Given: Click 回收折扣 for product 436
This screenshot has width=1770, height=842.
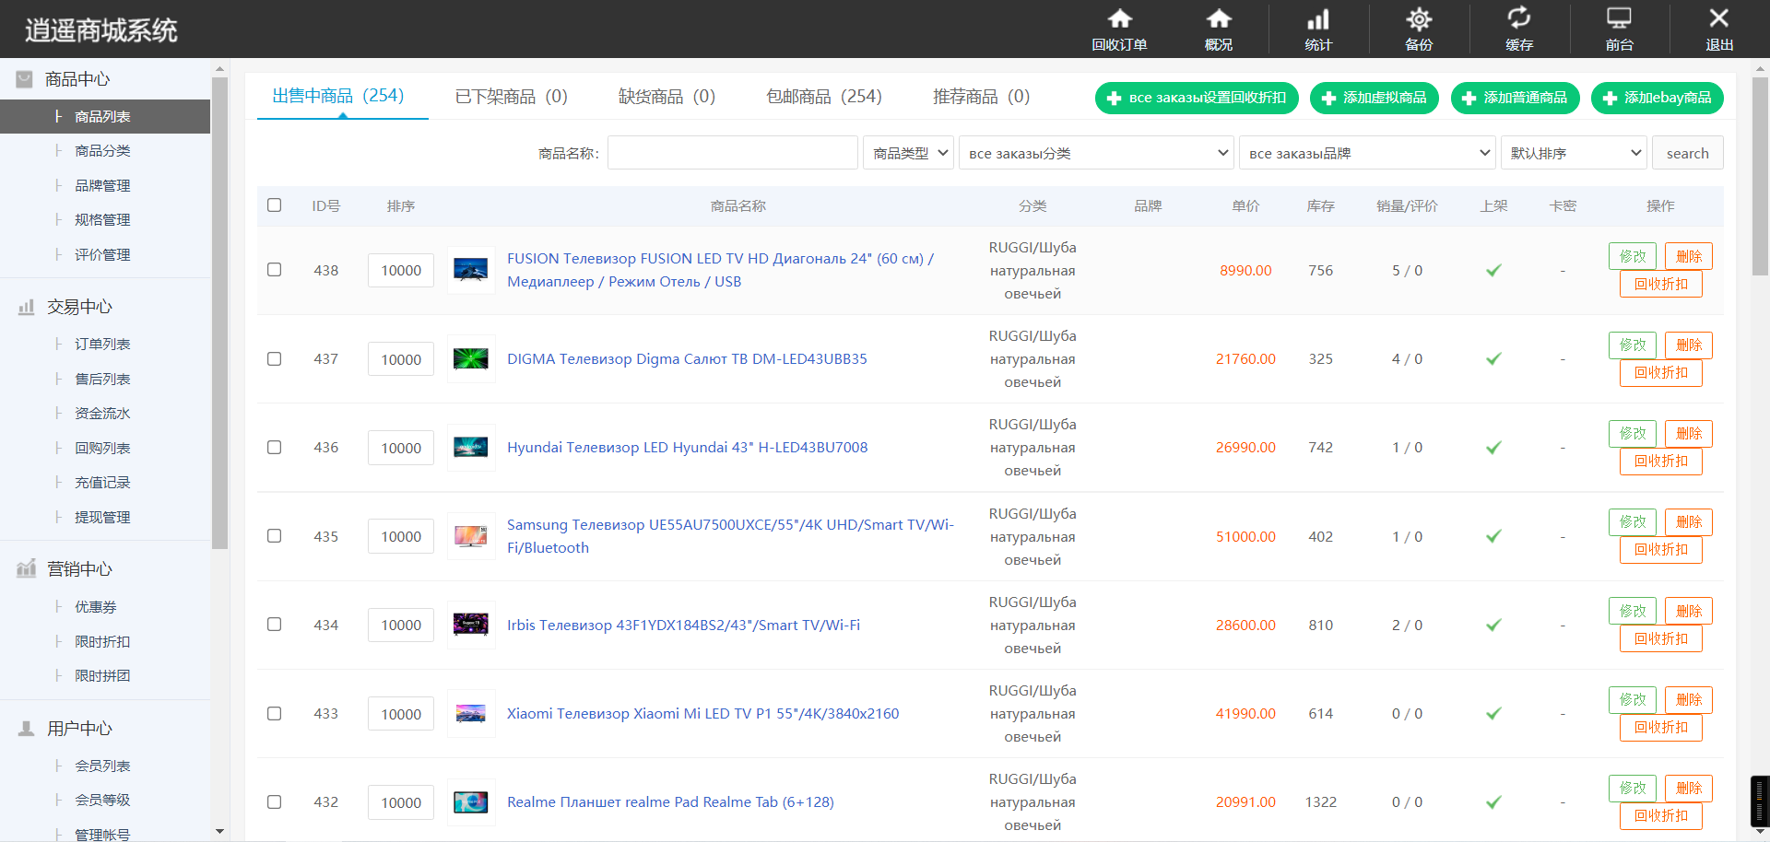Looking at the screenshot, I should coord(1661,461).
